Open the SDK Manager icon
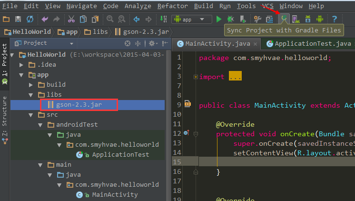Image resolution: width=355 pixels, height=201 pixels. click(x=308, y=19)
